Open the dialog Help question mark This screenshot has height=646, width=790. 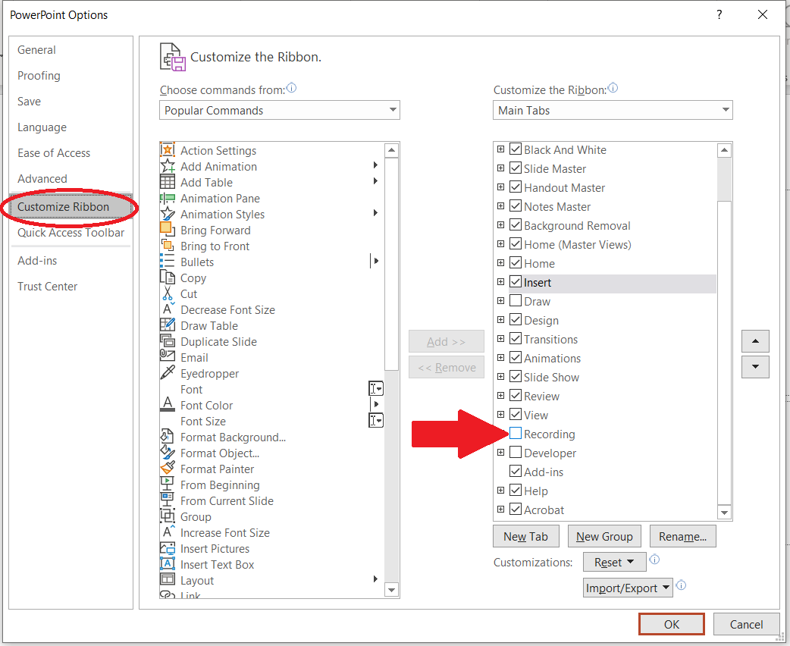pyautogui.click(x=719, y=14)
